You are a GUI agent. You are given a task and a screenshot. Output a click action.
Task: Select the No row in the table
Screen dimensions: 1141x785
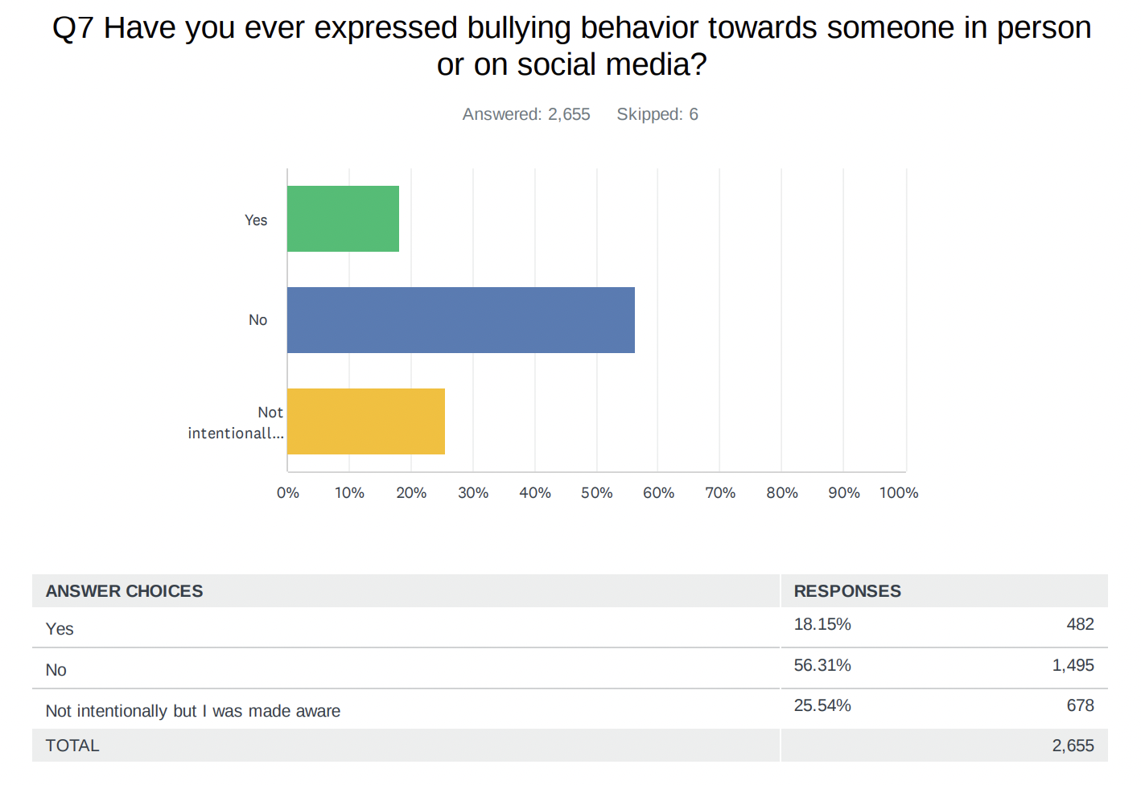pyautogui.click(x=56, y=670)
